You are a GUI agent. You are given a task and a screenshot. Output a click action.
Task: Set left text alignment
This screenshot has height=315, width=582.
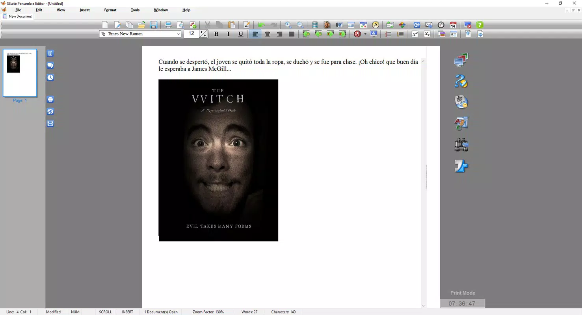255,34
